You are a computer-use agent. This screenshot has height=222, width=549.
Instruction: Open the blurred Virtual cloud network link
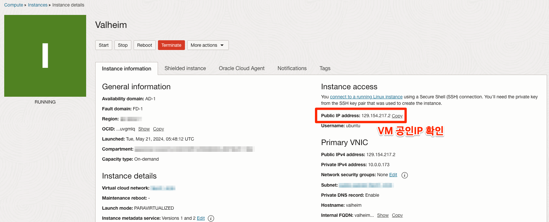point(163,188)
